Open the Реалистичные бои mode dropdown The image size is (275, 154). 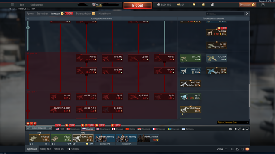click(233, 122)
